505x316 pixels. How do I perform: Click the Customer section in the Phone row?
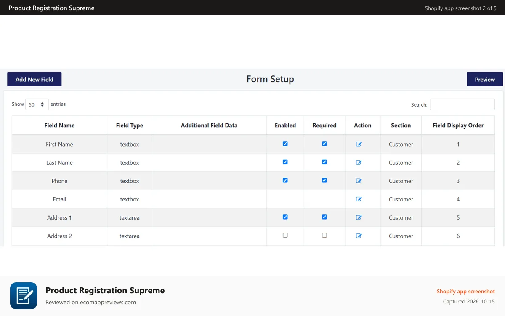click(x=401, y=181)
